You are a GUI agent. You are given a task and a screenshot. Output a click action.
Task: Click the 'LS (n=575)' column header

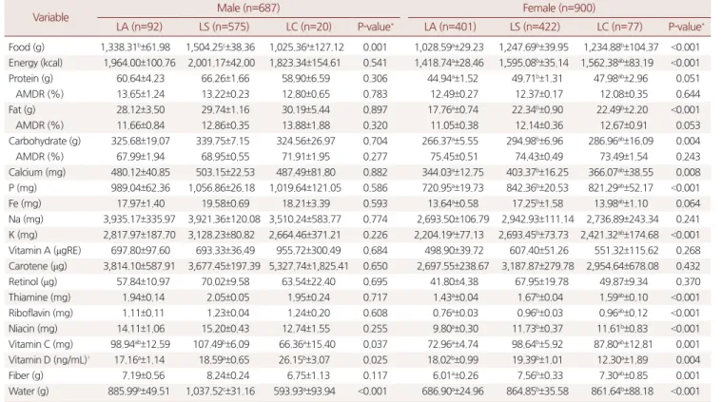(224, 27)
